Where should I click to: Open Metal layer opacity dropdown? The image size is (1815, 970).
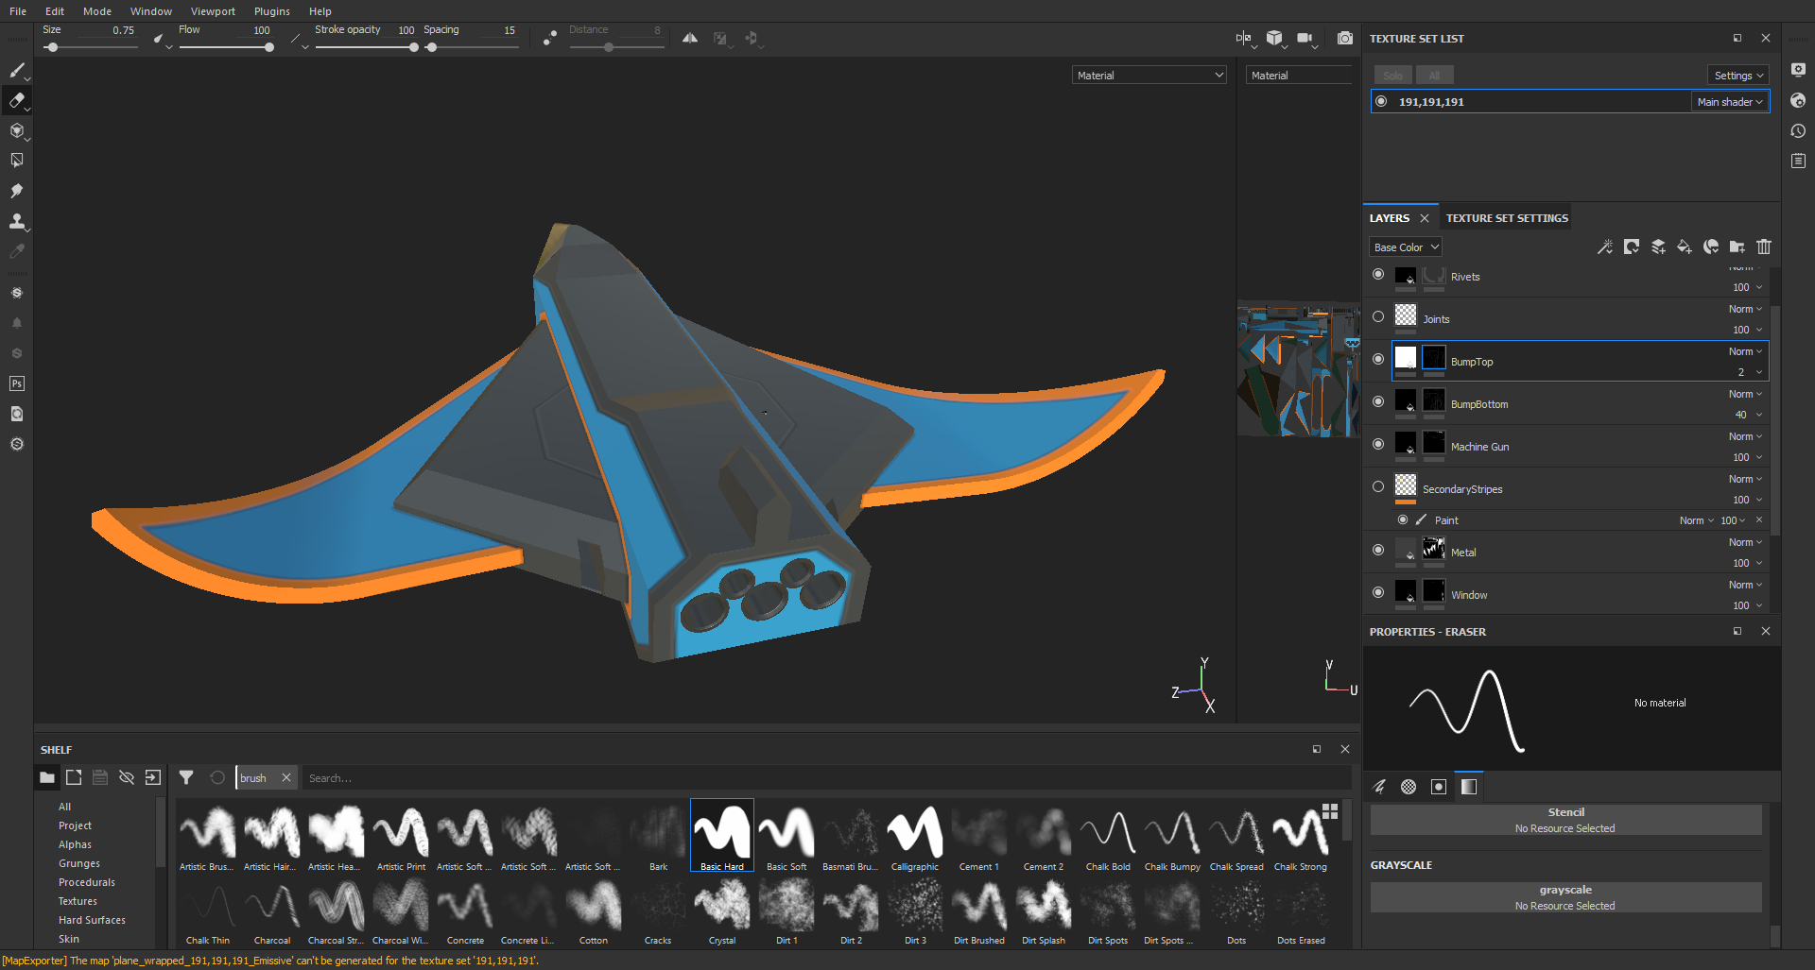[x=1747, y=563]
